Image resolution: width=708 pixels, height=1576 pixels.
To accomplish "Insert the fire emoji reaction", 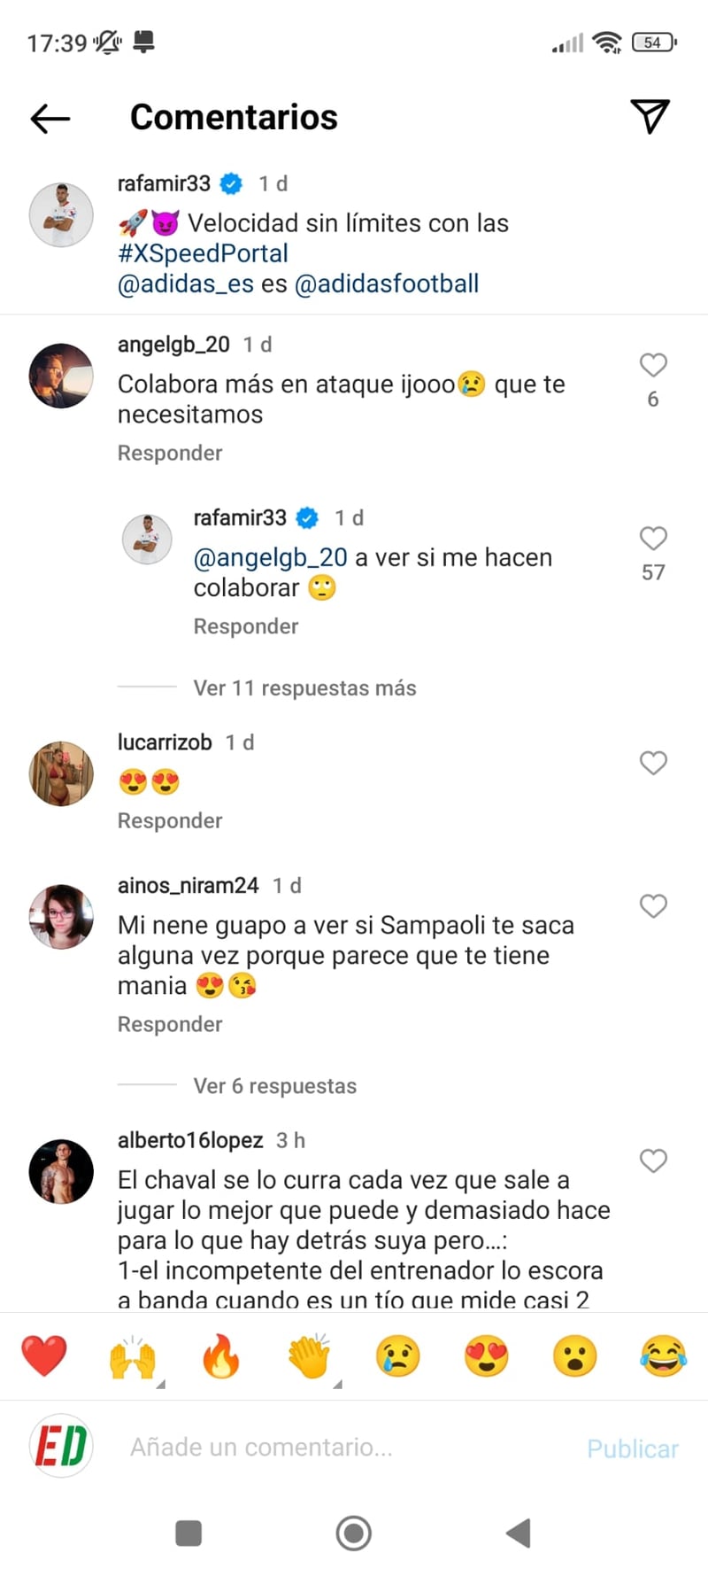I will [220, 1356].
